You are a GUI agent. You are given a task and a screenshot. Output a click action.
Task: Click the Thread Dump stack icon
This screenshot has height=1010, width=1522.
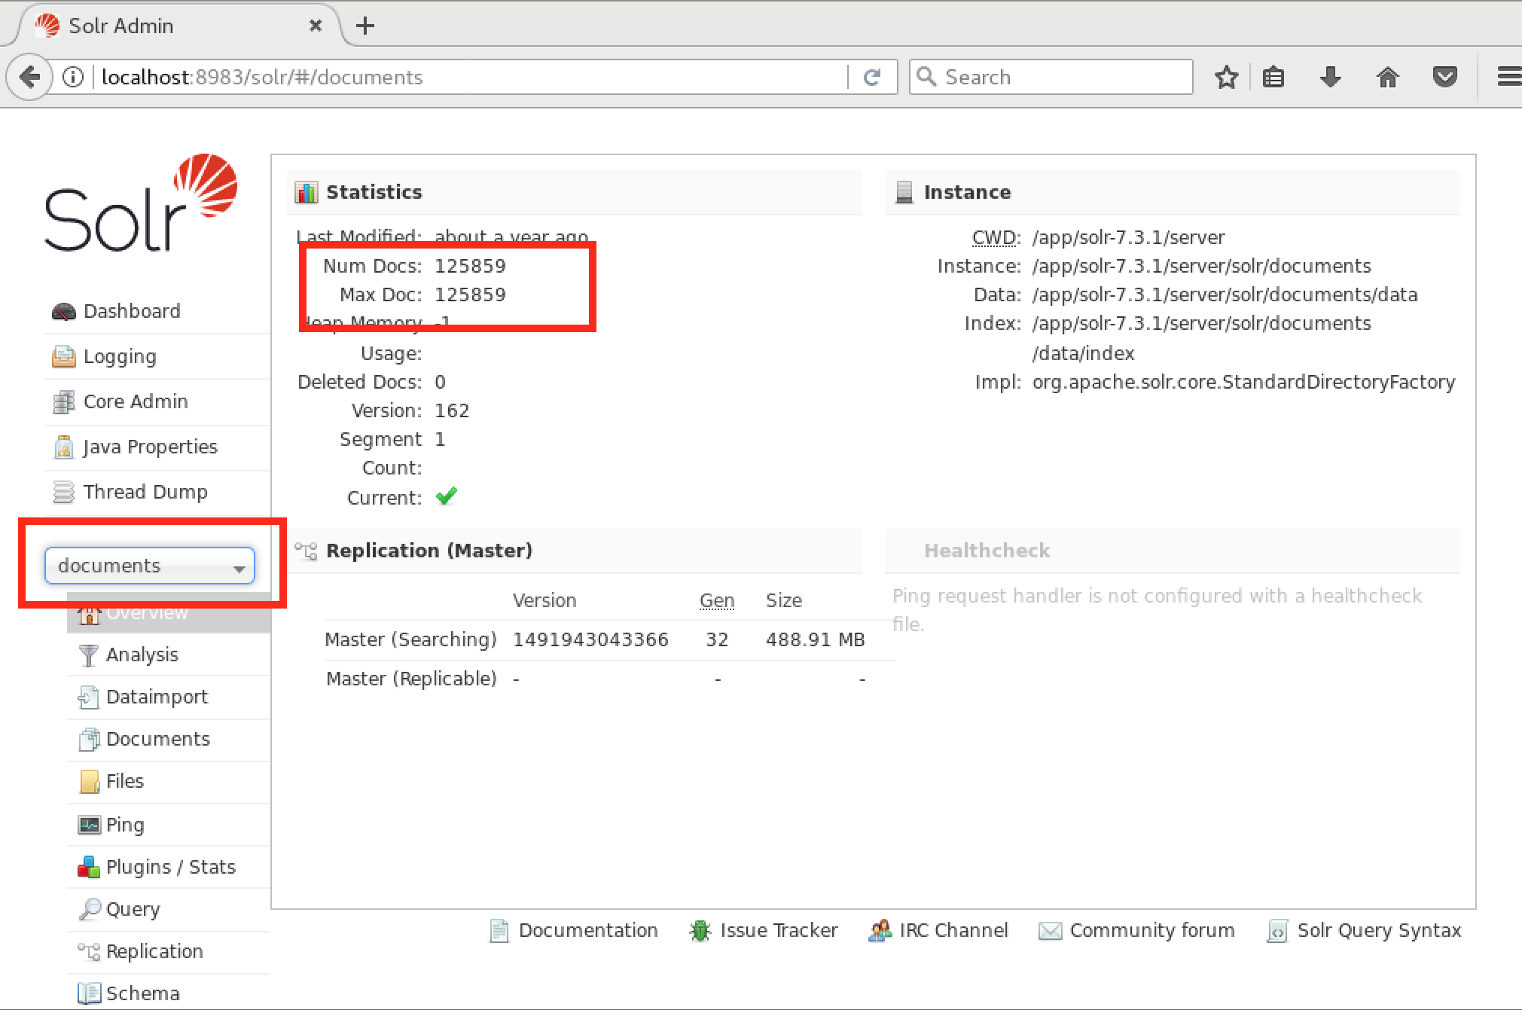click(64, 492)
